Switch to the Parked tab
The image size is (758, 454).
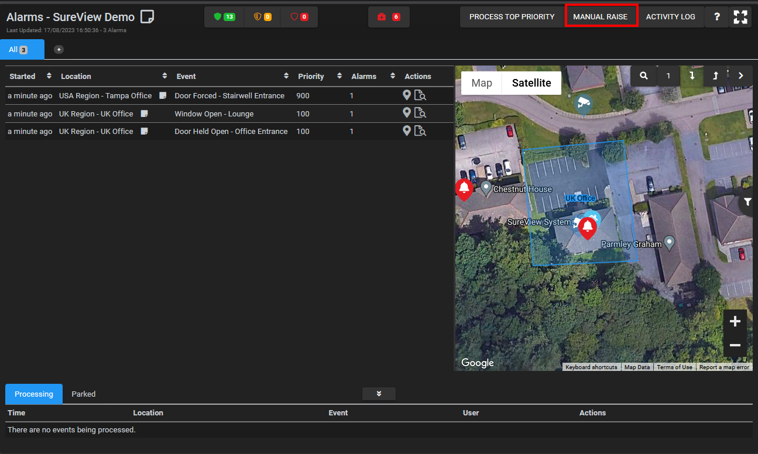(84, 394)
